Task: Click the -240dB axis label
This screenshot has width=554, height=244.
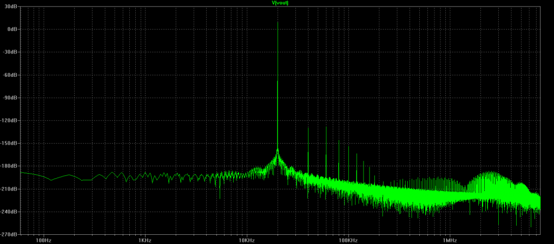Action: 10,212
